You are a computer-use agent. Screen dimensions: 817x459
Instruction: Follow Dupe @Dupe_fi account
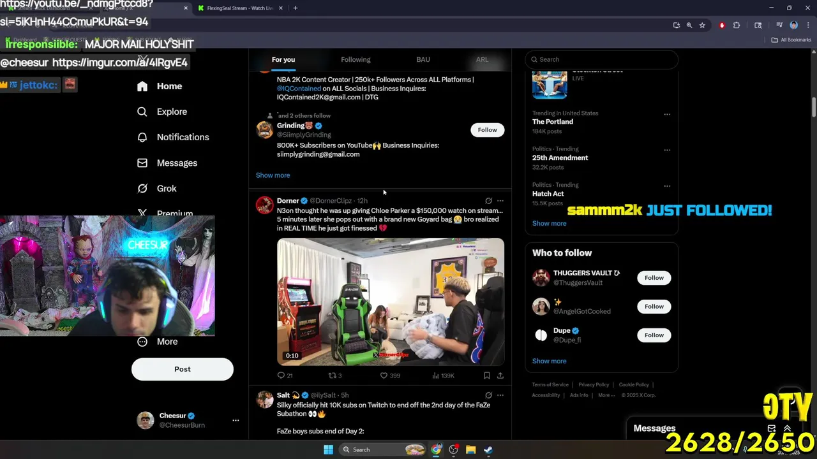coord(654,335)
